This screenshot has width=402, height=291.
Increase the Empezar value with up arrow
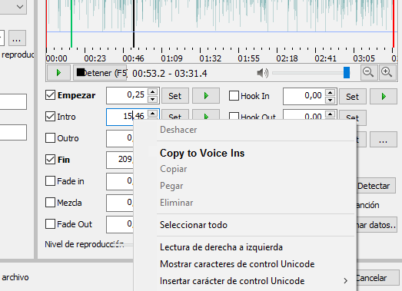(x=153, y=92)
